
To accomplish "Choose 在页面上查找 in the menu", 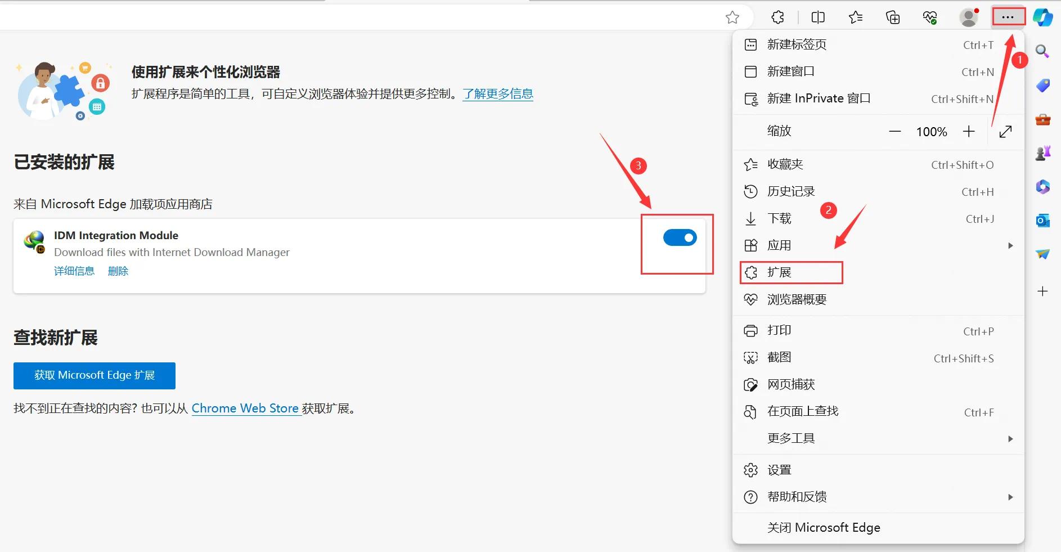I will (878, 411).
